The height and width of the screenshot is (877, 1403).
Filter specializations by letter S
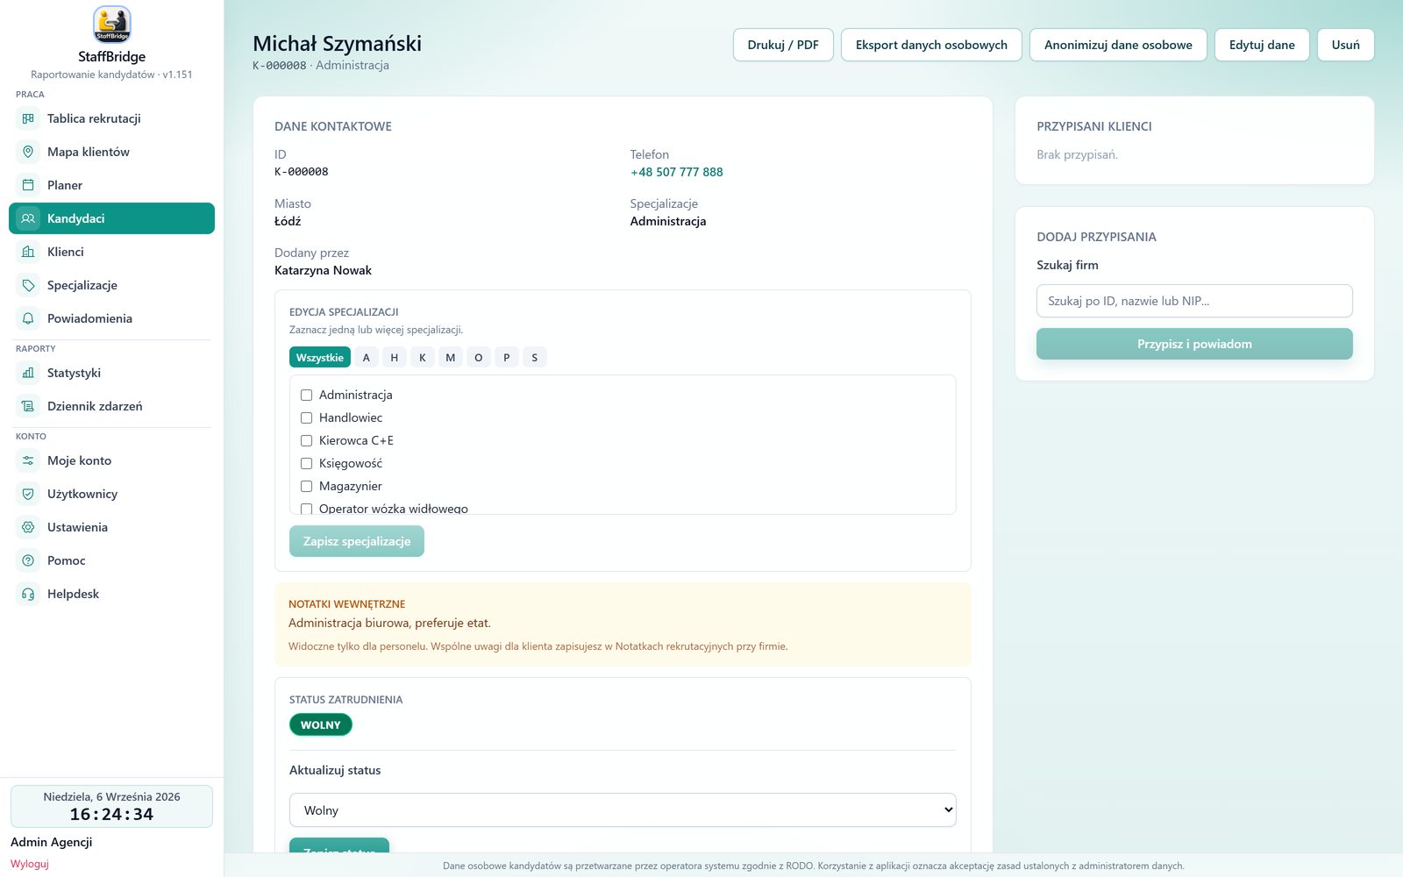tap(535, 357)
